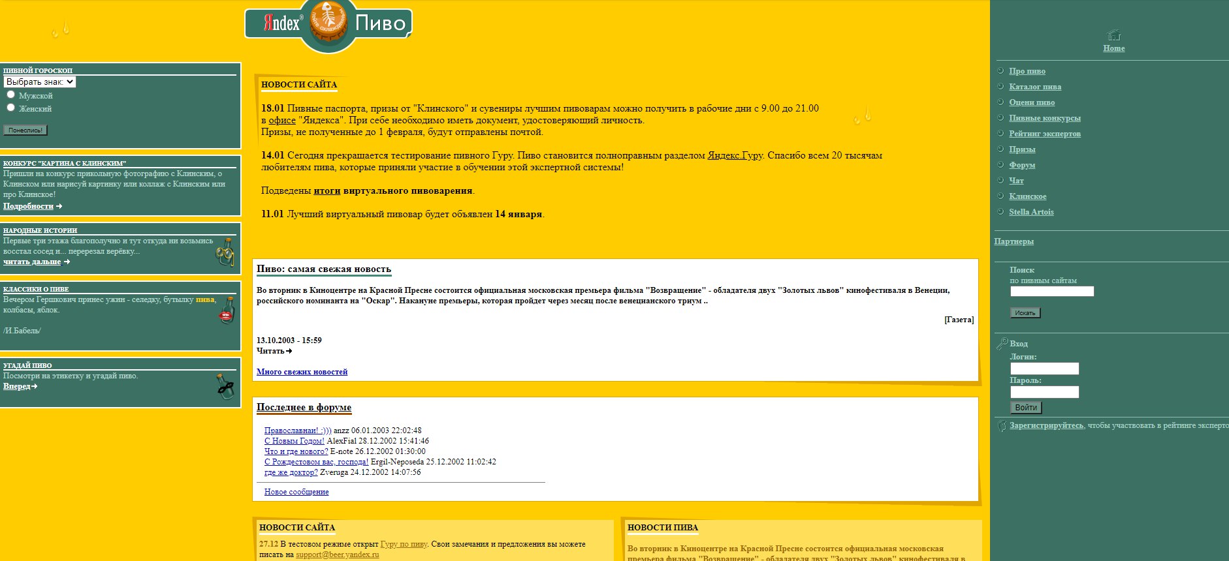Screen dimensions: 1229x561
Task: Focus the beer sites search field
Action: point(1052,292)
